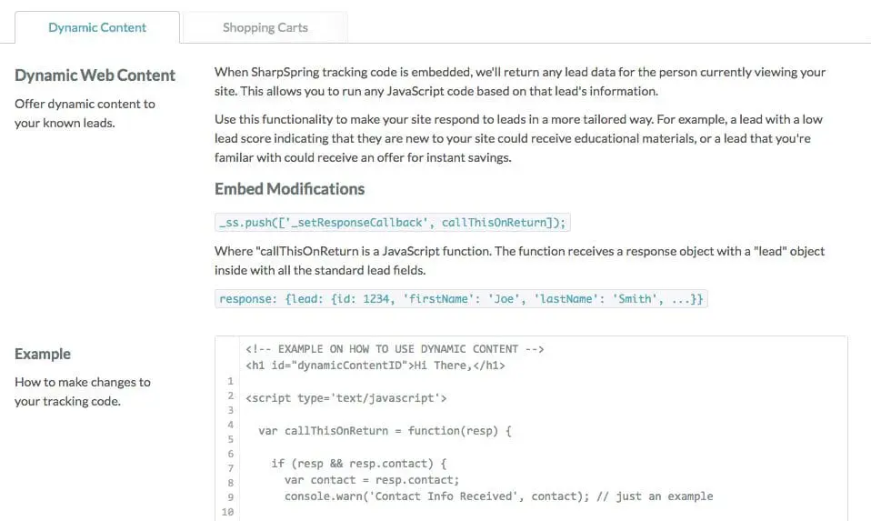Click the _setResponseCallback code snippet
The height and width of the screenshot is (521, 871).
point(392,223)
